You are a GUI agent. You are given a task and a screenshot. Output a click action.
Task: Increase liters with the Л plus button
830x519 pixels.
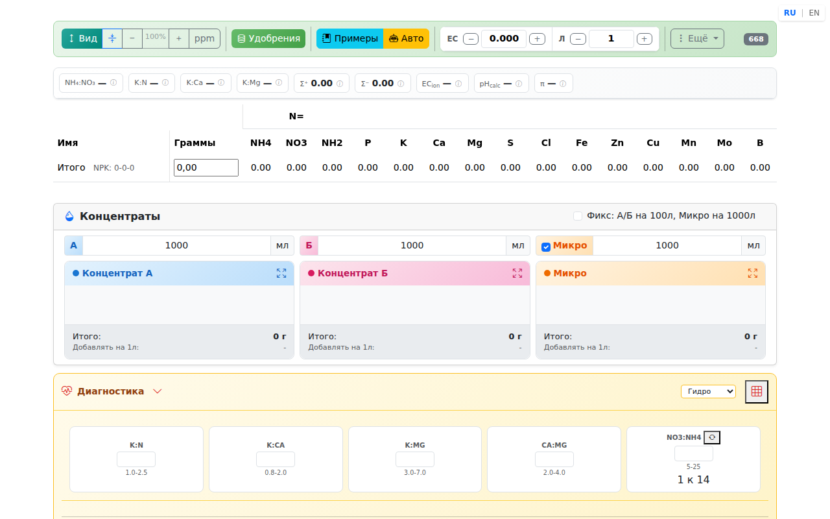pyautogui.click(x=645, y=39)
